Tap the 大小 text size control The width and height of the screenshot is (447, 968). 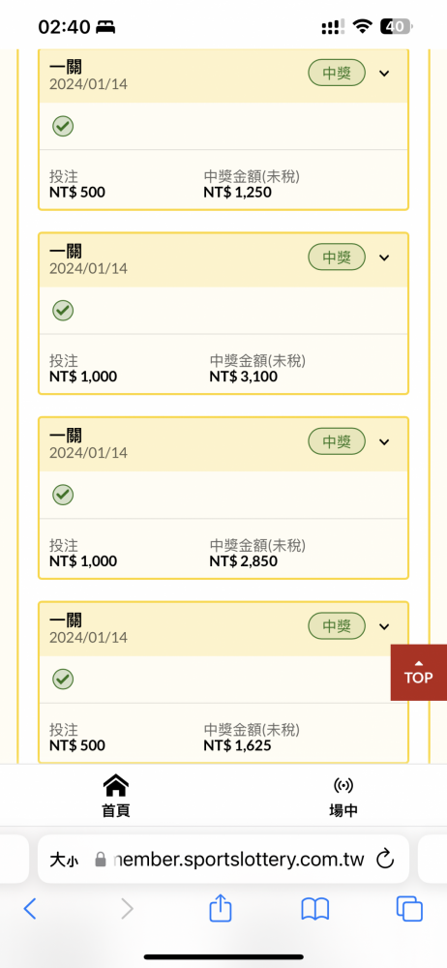[64, 860]
